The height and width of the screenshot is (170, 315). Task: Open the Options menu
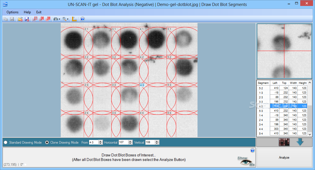pos(12,12)
